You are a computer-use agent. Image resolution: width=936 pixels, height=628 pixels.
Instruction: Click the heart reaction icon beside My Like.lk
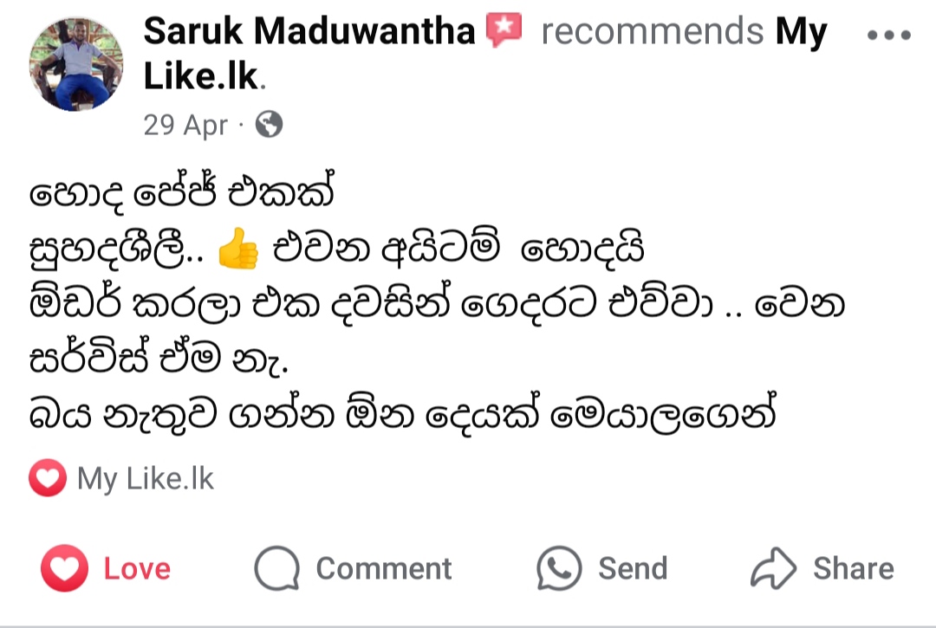point(47,479)
